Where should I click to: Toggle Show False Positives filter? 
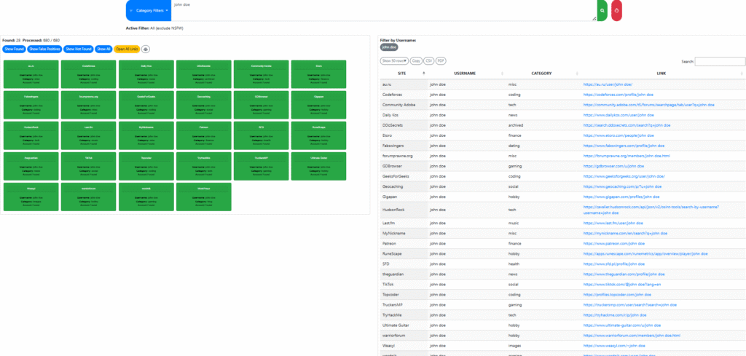(x=45, y=49)
